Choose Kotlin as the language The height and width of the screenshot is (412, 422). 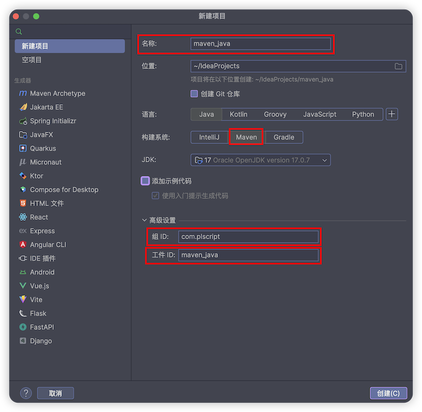pos(238,114)
